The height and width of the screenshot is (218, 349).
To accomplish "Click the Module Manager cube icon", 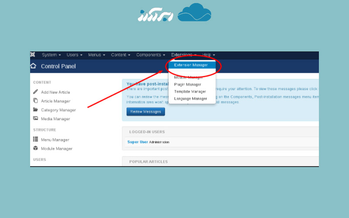I will pos(35,148).
